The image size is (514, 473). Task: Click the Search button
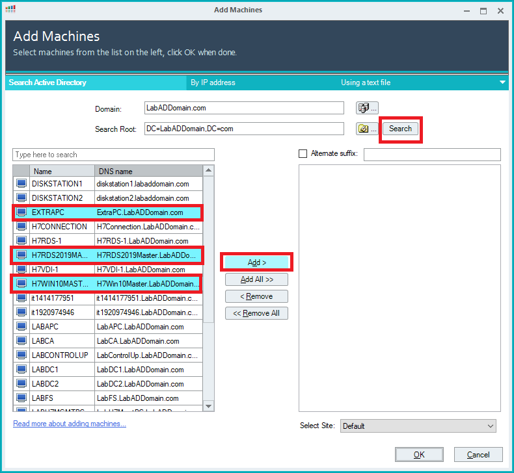[400, 129]
